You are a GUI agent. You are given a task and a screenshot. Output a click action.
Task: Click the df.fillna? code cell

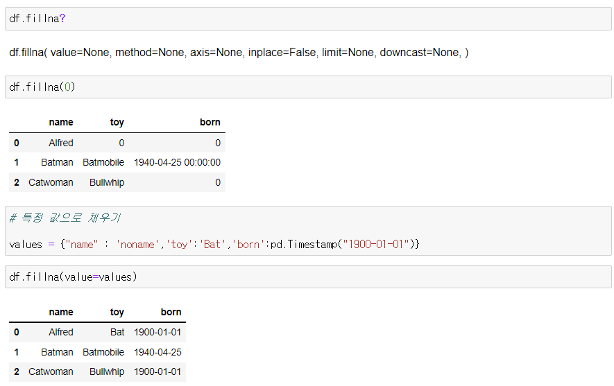tap(308, 19)
